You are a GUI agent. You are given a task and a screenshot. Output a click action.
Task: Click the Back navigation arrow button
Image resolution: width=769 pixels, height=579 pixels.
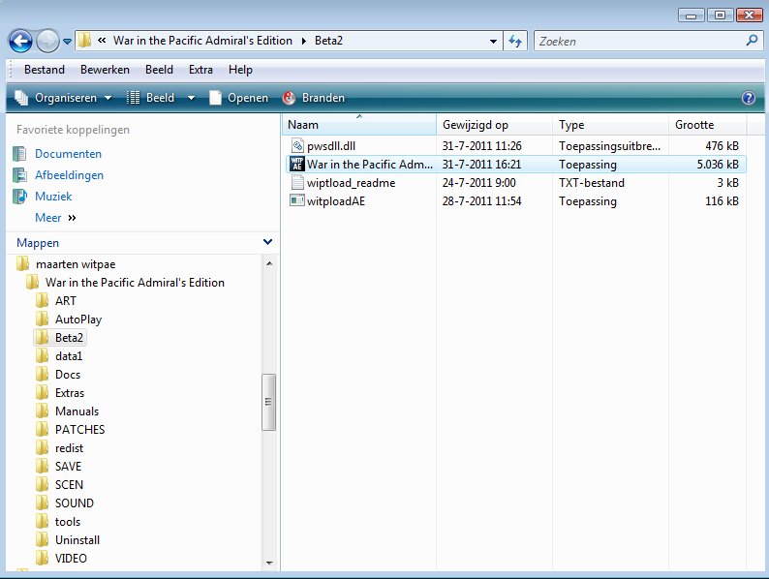[20, 42]
